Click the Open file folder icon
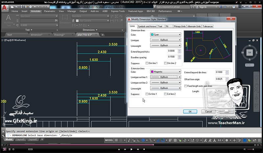This screenshot has height=153, width=263. pyautogui.click(x=17, y=7)
